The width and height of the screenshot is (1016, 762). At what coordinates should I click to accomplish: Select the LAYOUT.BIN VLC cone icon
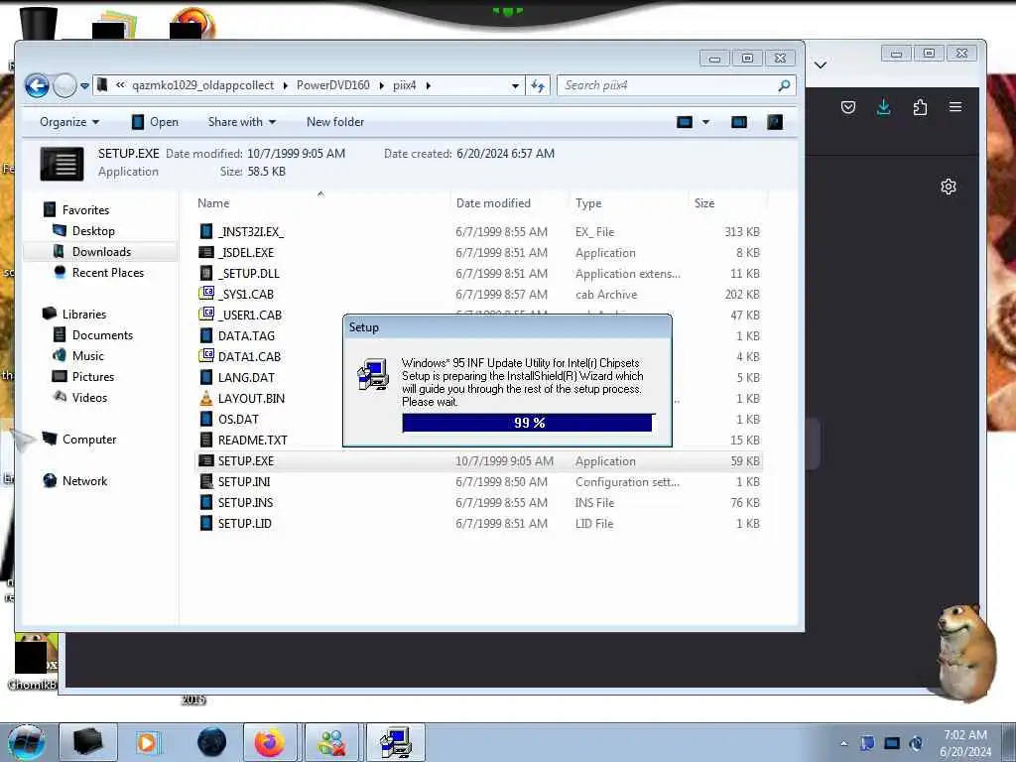tap(206, 398)
